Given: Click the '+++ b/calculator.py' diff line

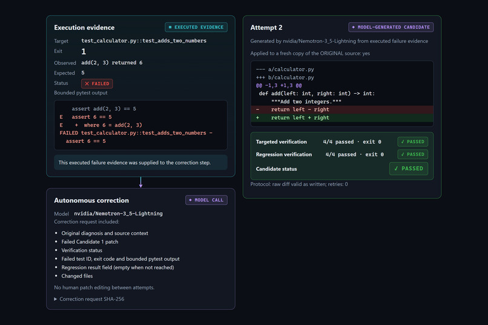Looking at the screenshot, I should click(x=285, y=77).
